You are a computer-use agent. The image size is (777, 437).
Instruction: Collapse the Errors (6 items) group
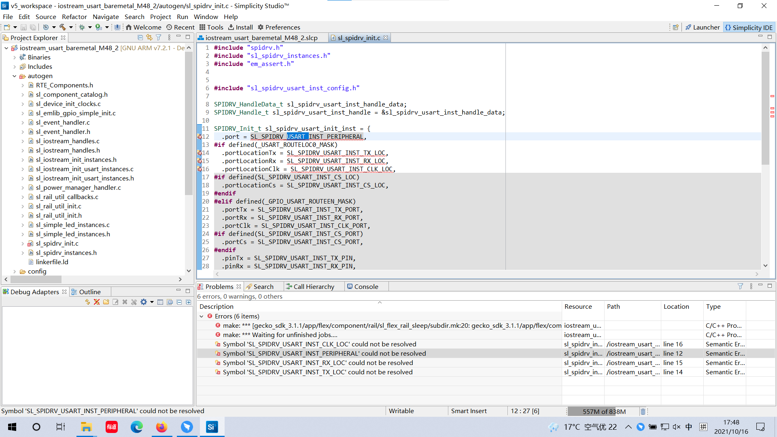coord(202,316)
